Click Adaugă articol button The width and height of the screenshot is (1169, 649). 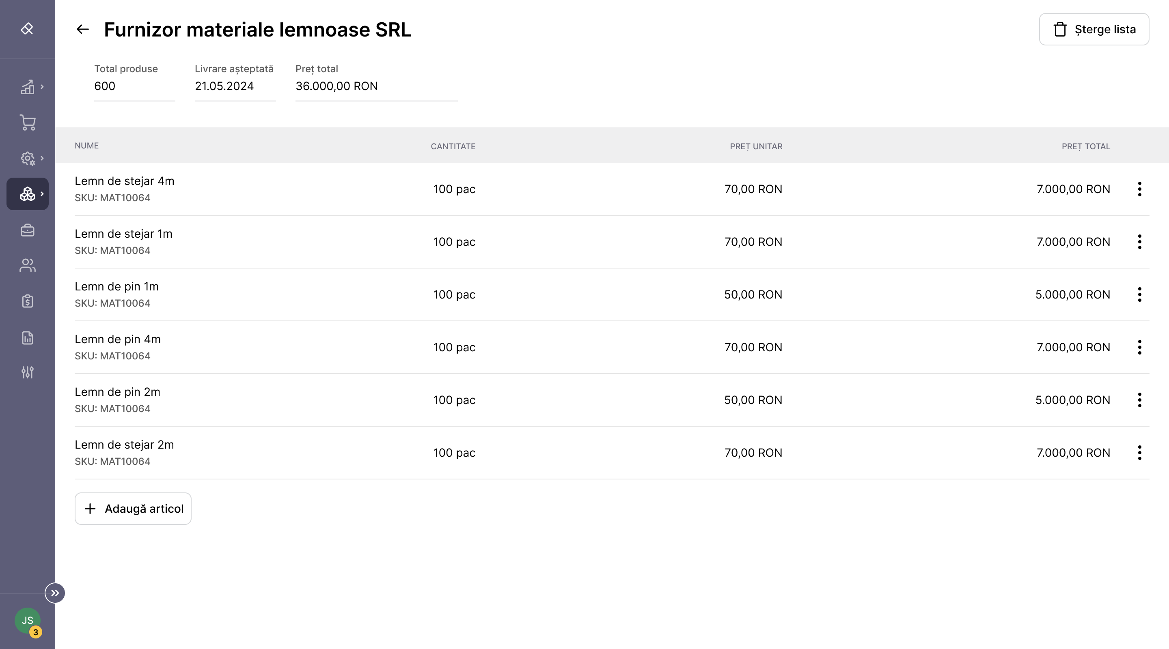pos(133,508)
